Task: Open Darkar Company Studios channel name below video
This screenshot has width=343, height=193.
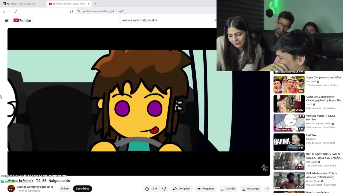Action: (34, 187)
